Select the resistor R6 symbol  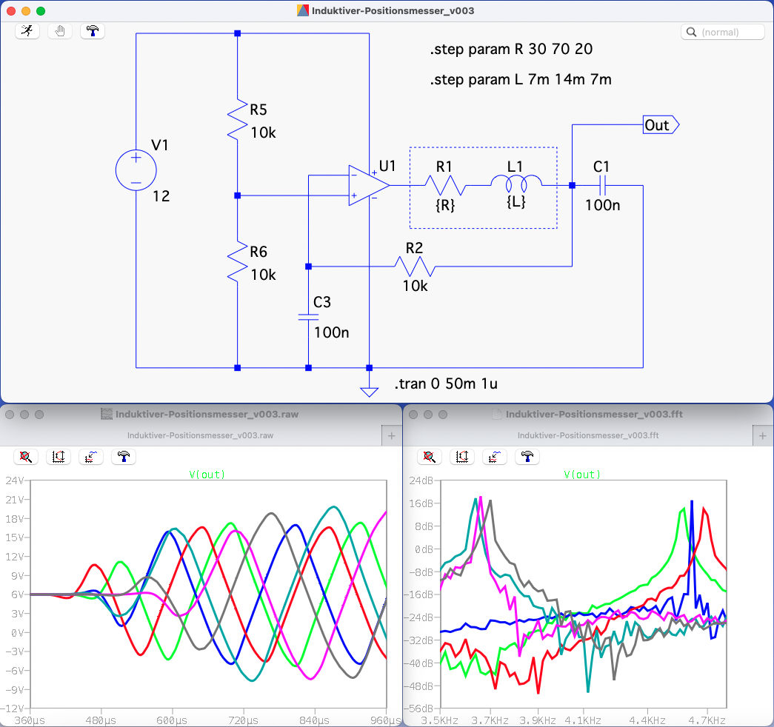[238, 262]
